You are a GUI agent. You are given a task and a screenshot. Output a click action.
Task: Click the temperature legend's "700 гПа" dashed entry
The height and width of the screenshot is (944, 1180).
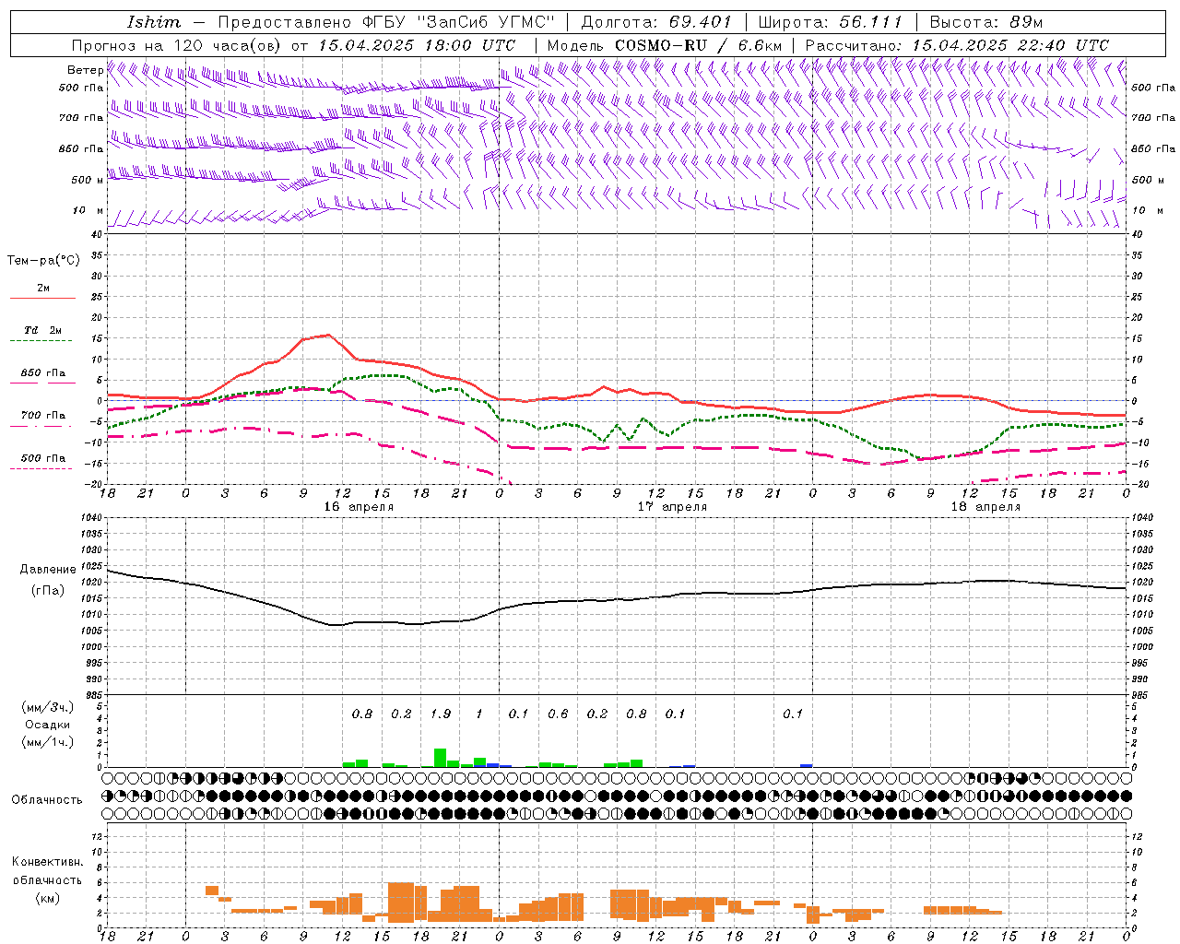point(42,416)
